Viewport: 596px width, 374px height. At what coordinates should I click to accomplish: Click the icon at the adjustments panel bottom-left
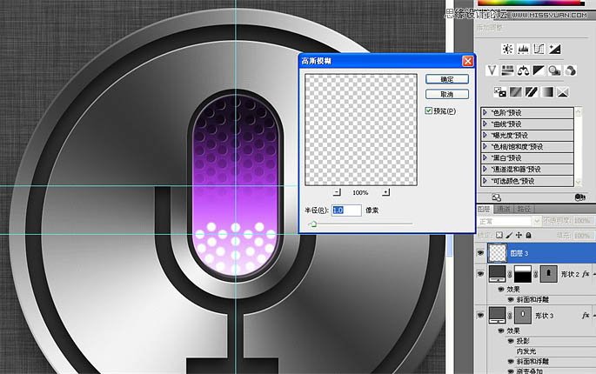[x=497, y=197]
